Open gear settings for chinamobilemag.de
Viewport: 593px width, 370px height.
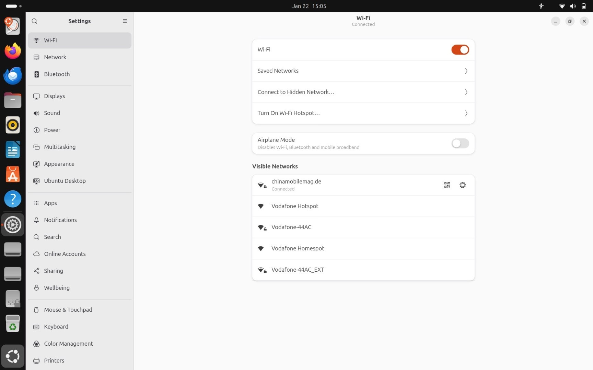[463, 185]
